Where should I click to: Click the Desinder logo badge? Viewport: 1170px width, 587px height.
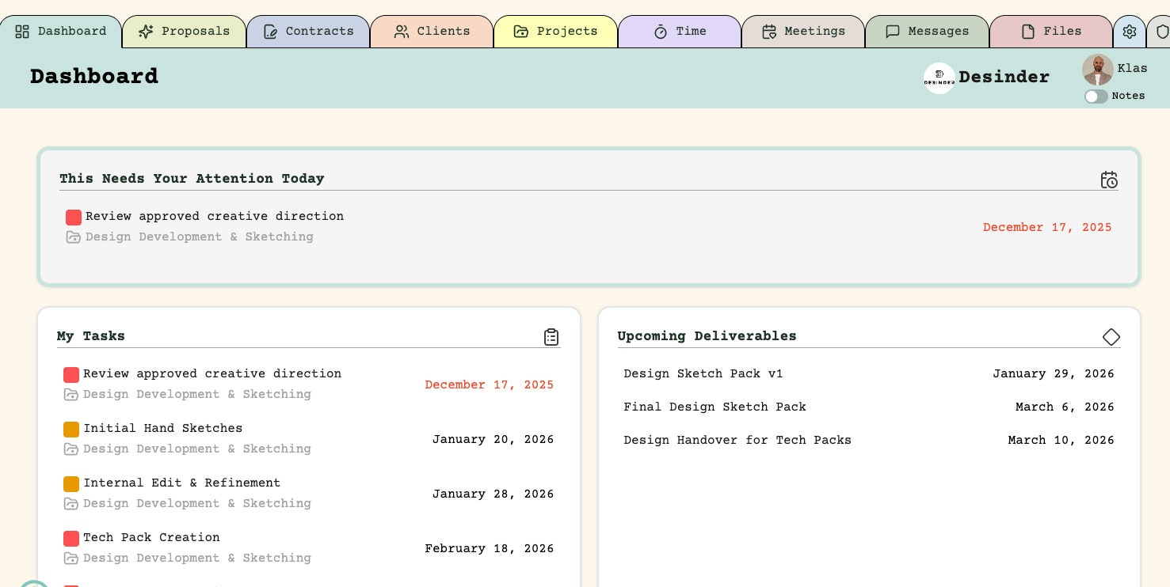tap(939, 78)
